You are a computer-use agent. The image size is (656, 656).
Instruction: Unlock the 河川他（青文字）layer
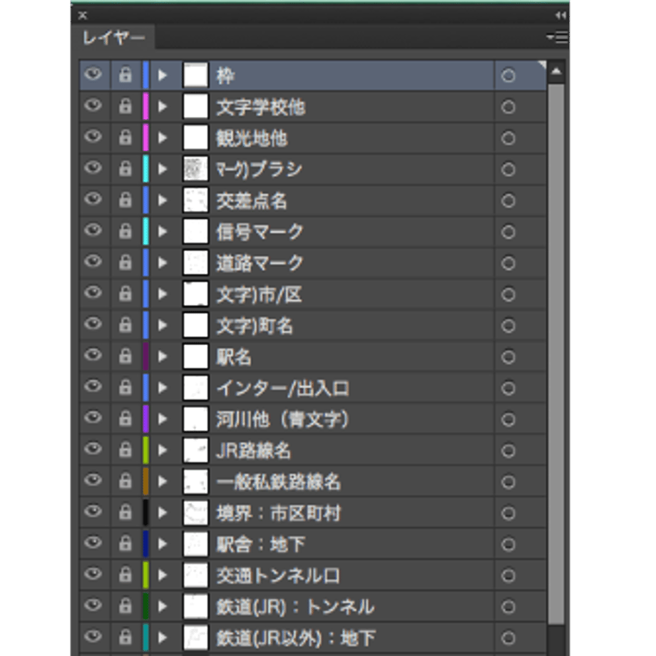125,419
